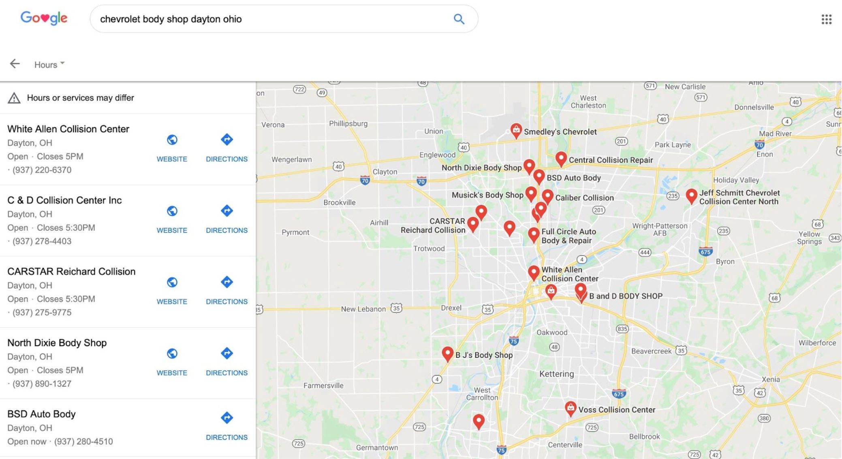Click DIRECTIONS label for C & D Collision
842x459 pixels.
pos(227,230)
